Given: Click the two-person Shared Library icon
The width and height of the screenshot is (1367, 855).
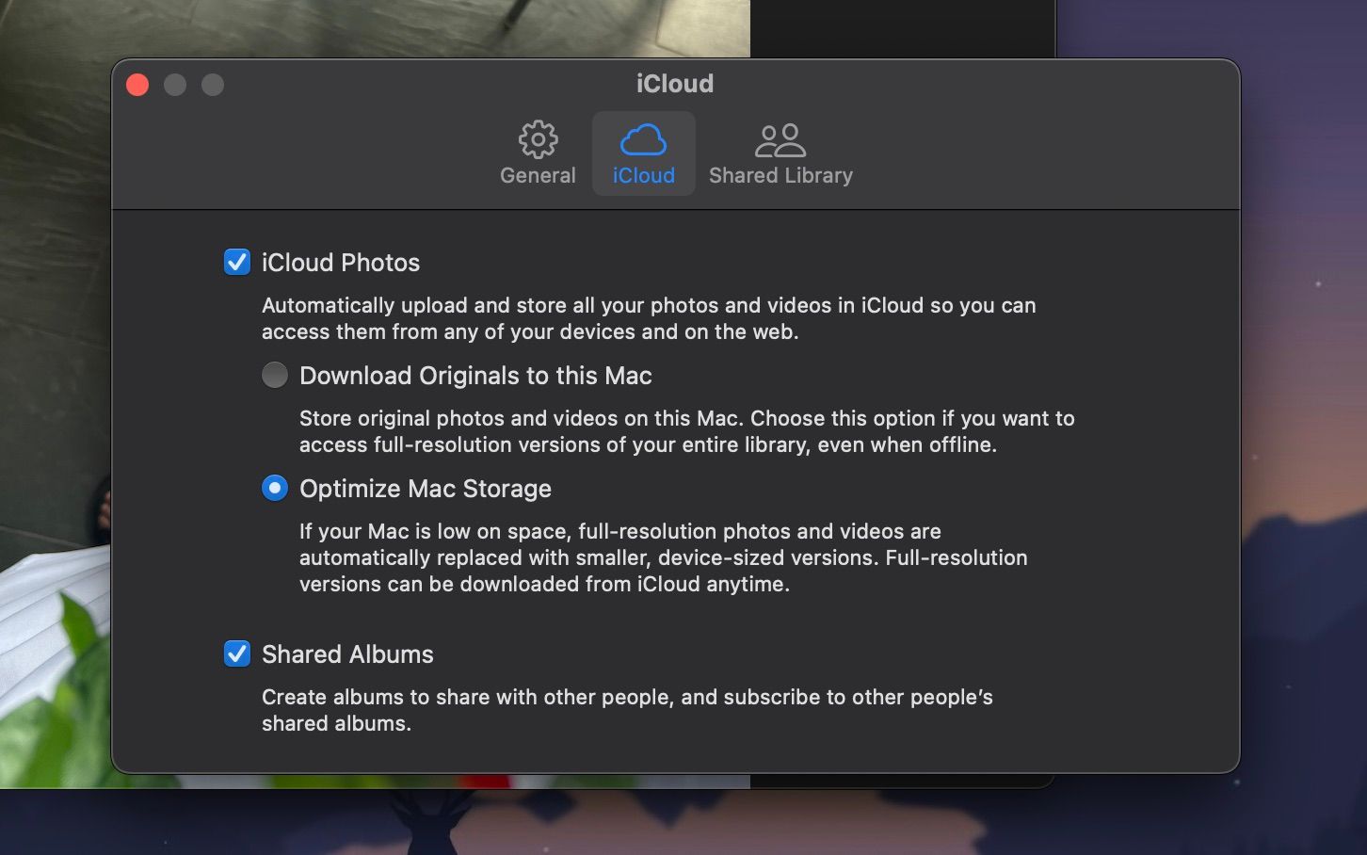Looking at the screenshot, I should (780, 138).
